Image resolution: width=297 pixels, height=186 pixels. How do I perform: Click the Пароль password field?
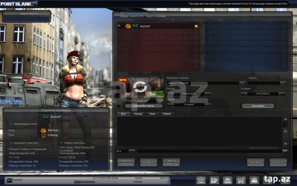point(264,83)
